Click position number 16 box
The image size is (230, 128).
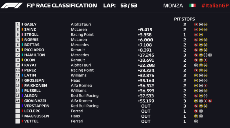pos(18,101)
